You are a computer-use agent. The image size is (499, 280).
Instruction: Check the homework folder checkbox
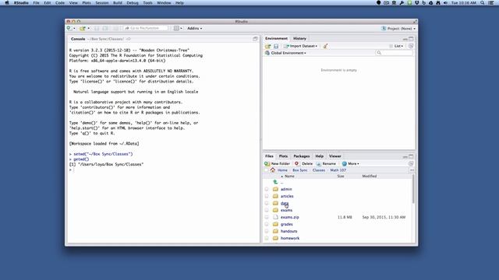(x=267, y=238)
